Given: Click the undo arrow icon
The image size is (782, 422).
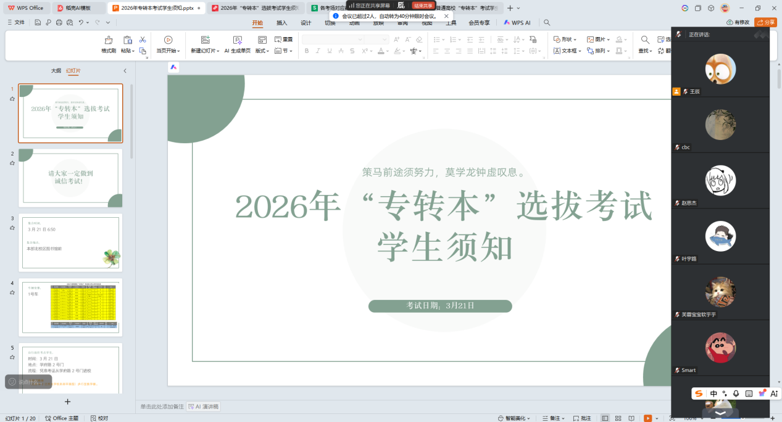Looking at the screenshot, I should [x=81, y=22].
